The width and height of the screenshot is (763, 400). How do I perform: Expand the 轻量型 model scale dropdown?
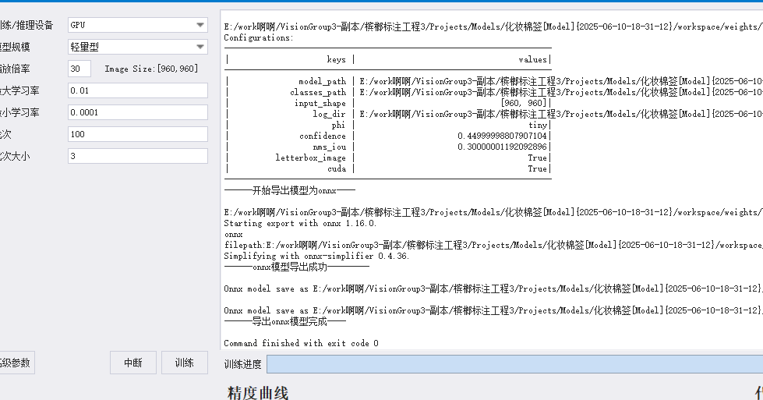pos(138,47)
